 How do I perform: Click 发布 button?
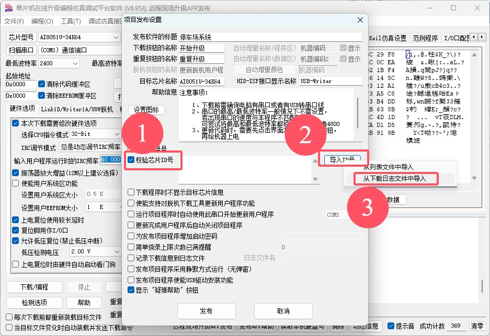click(x=206, y=311)
